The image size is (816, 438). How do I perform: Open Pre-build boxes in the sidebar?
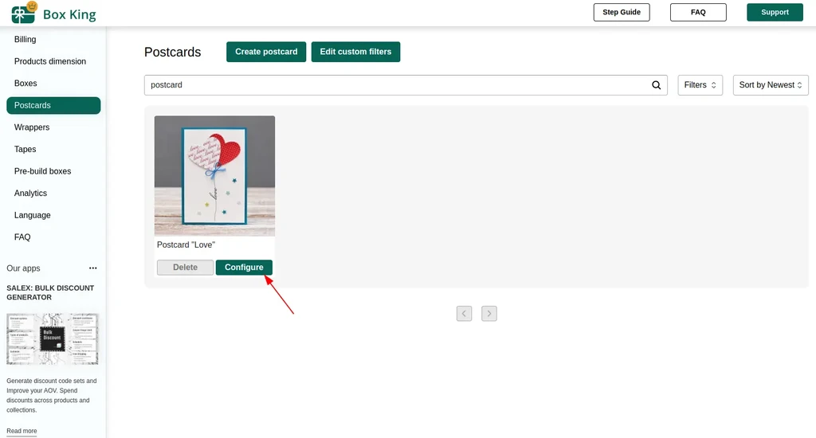43,171
